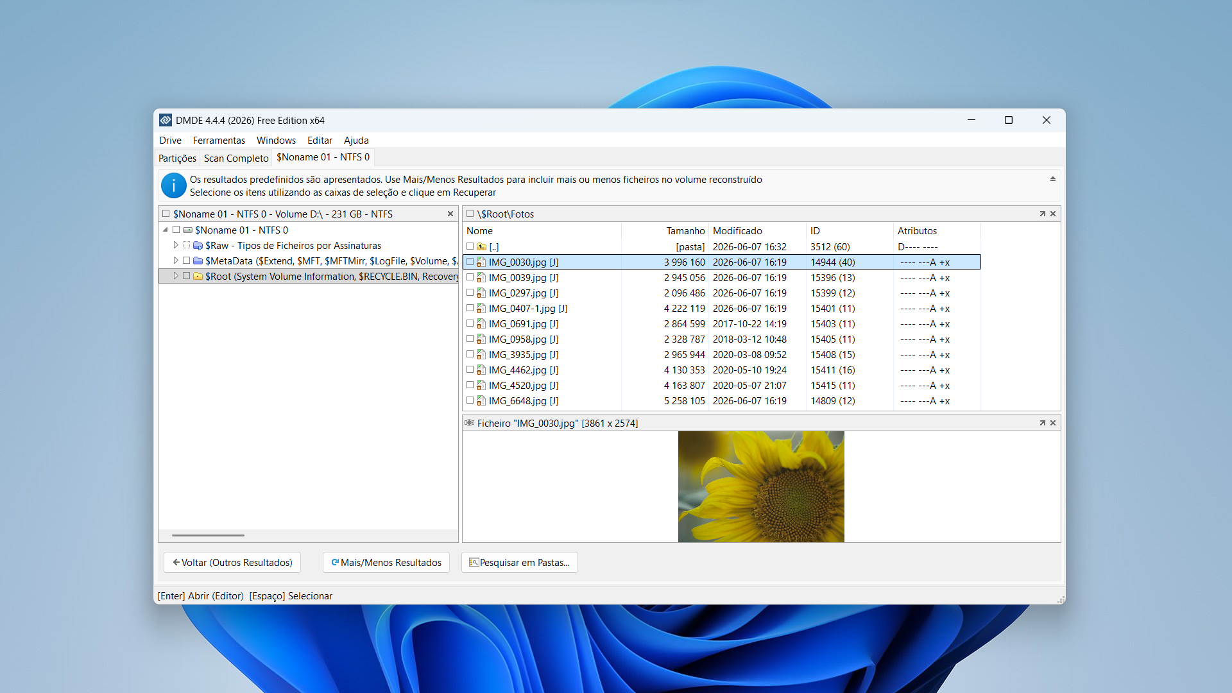Screen dimensions: 1232x693
Task: Open the Windows menu
Action: 276,140
